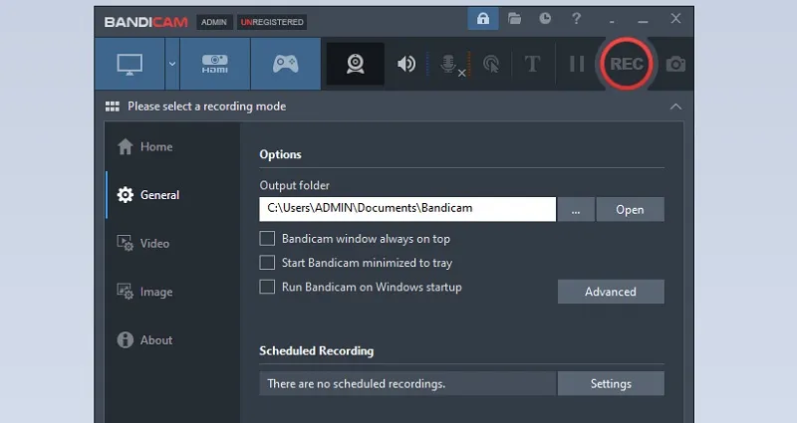This screenshot has height=423, width=797.
Task: Click the Advanced options button
Action: pyautogui.click(x=610, y=292)
